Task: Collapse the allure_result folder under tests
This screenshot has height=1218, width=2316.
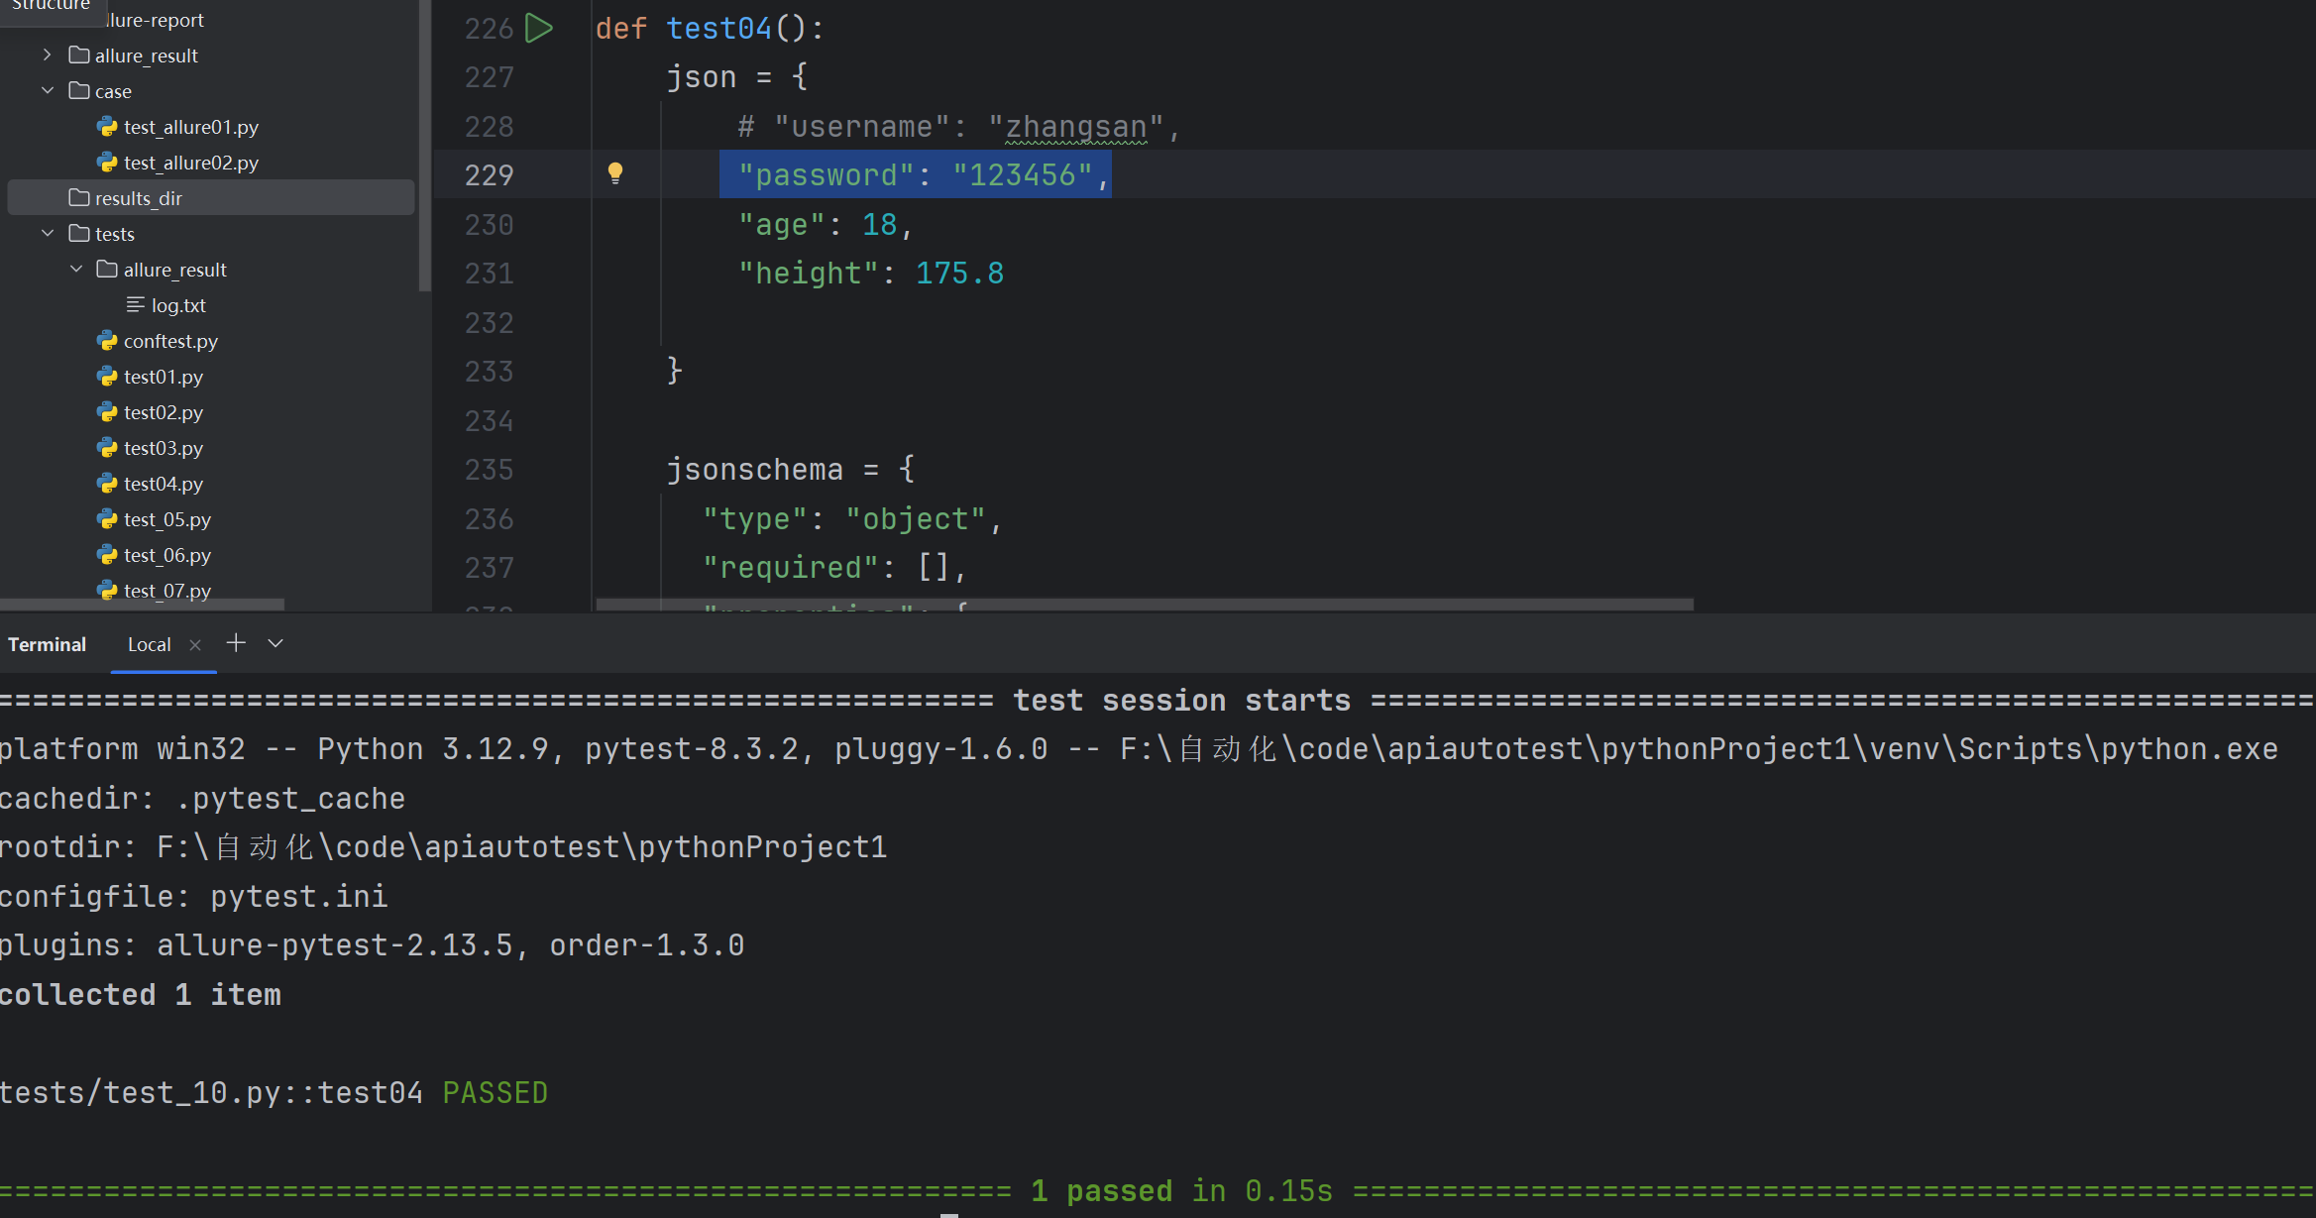Action: 76,269
